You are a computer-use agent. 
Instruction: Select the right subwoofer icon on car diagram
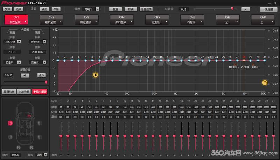tap(31, 147)
